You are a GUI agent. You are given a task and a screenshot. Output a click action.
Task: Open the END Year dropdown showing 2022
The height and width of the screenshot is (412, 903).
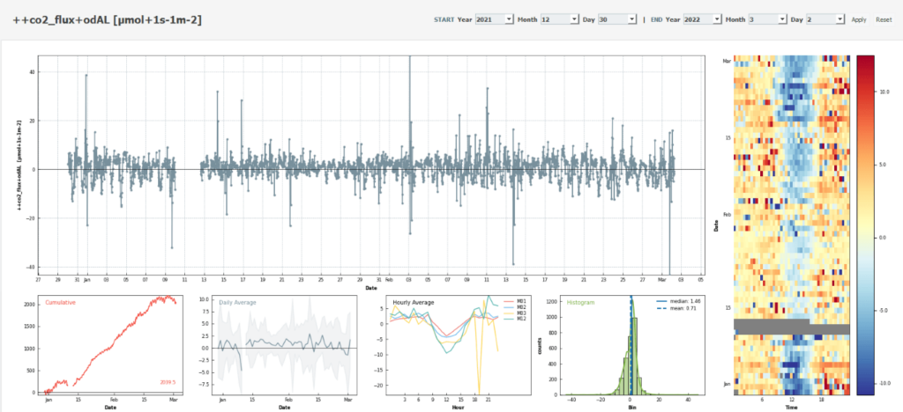coord(703,19)
